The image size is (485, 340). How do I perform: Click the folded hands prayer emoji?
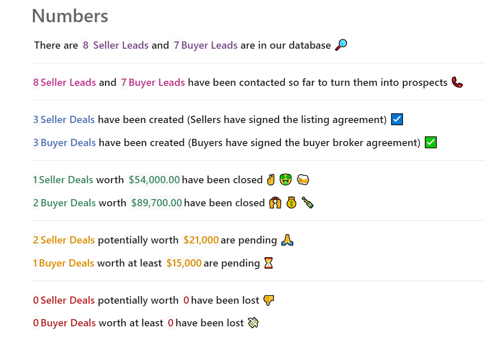[x=287, y=240]
